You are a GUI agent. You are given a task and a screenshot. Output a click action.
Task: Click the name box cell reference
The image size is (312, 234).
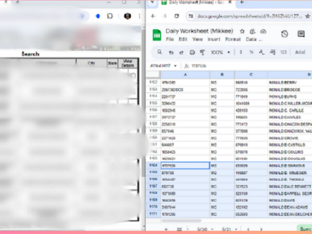click(x=161, y=66)
